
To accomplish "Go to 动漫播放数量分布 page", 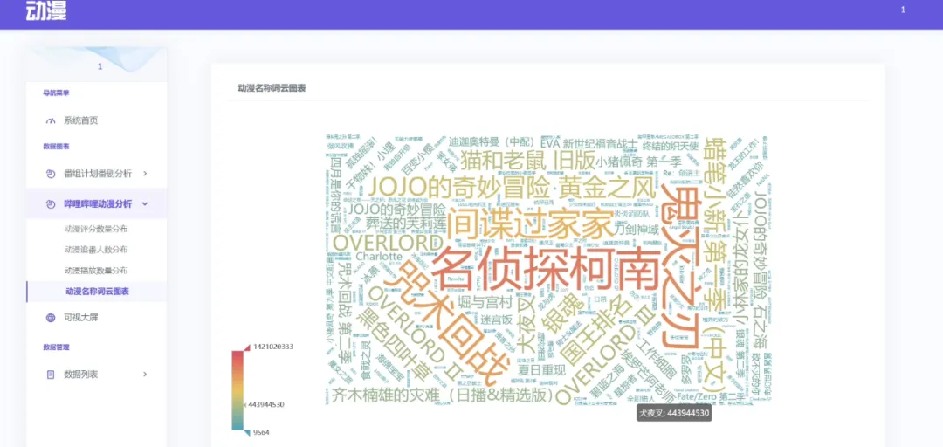I will point(96,271).
